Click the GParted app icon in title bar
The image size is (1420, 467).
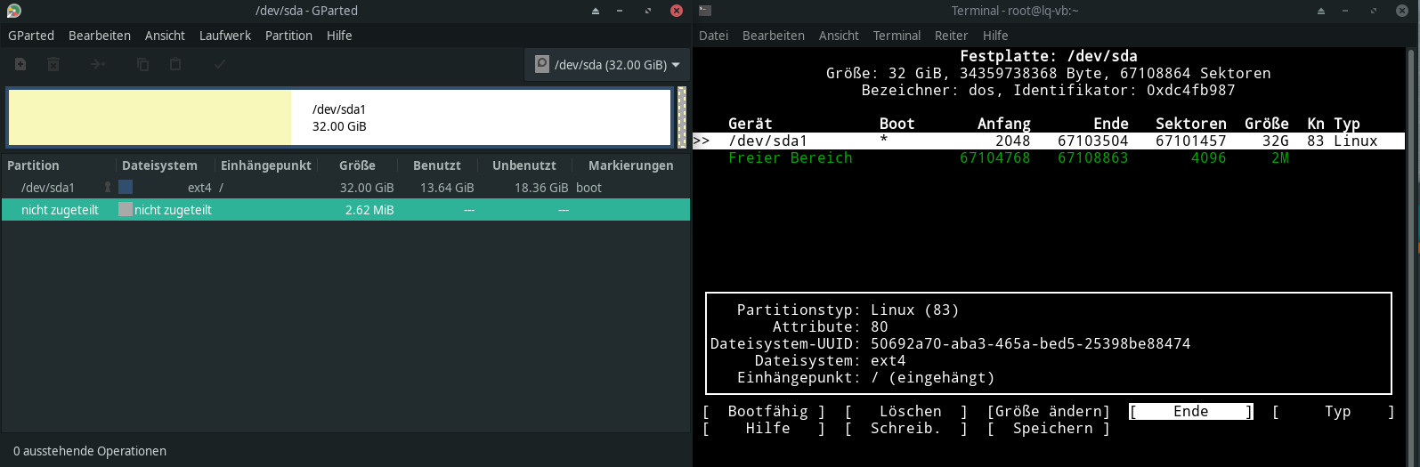point(13,11)
